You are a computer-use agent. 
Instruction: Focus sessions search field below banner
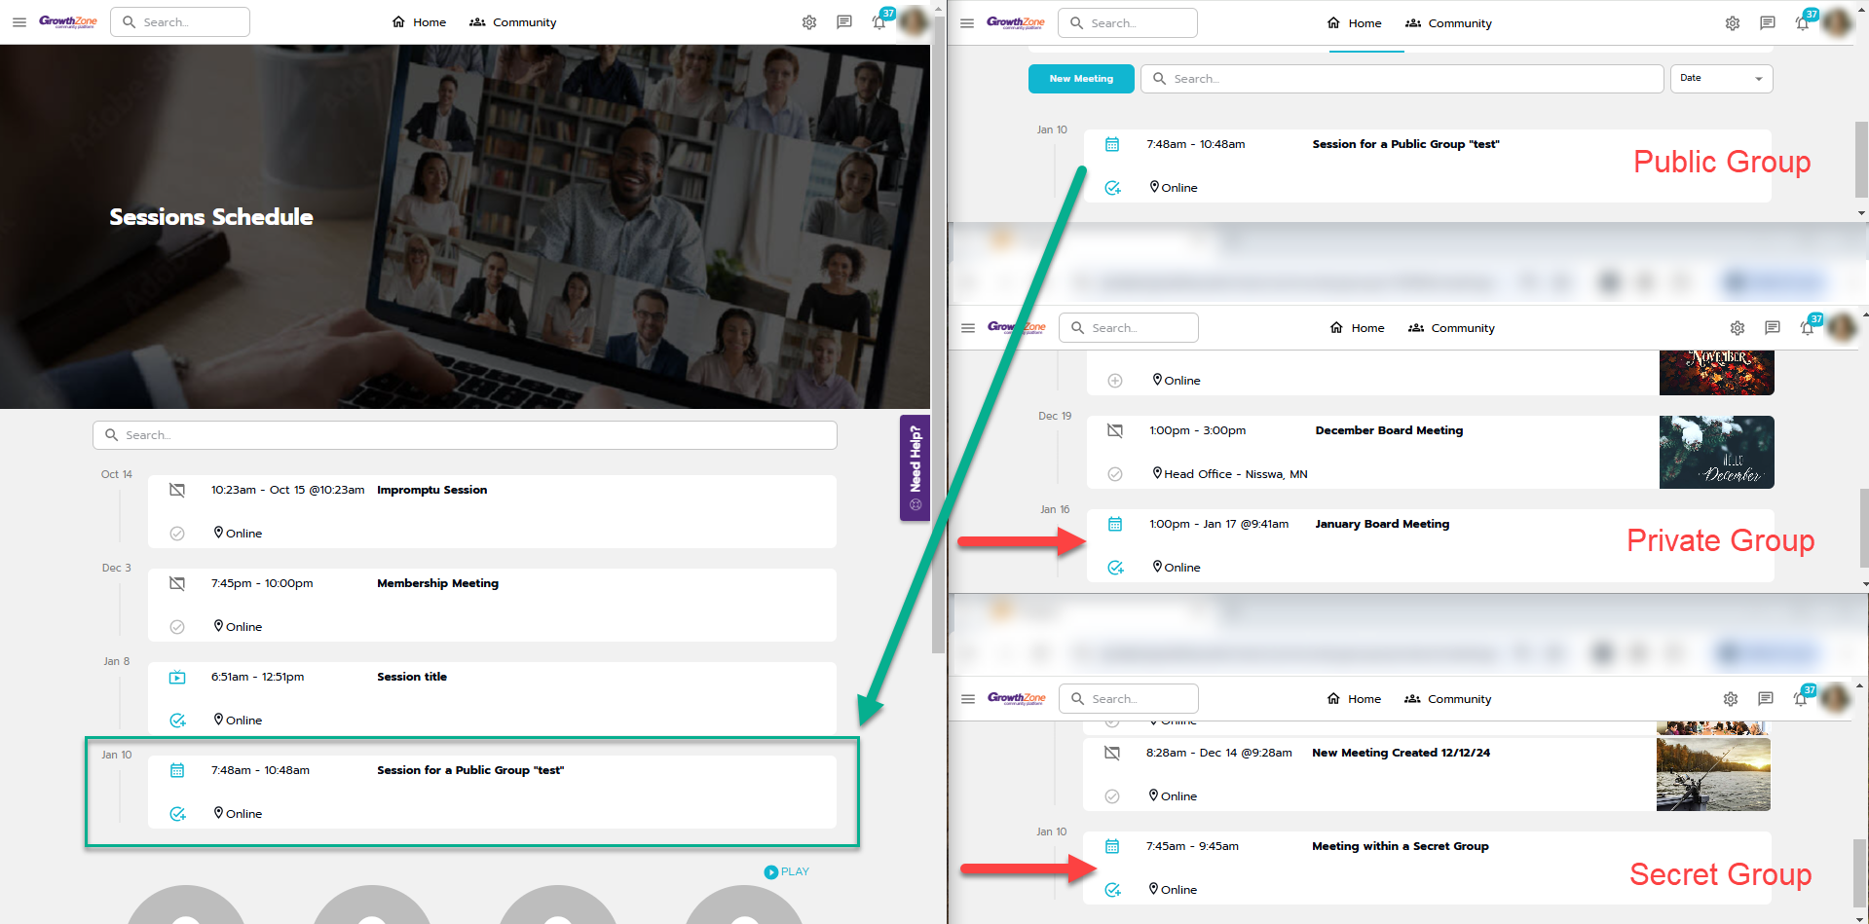click(x=465, y=435)
